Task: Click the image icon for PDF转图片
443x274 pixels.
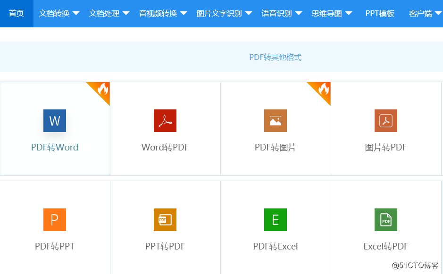Action: coord(276,121)
